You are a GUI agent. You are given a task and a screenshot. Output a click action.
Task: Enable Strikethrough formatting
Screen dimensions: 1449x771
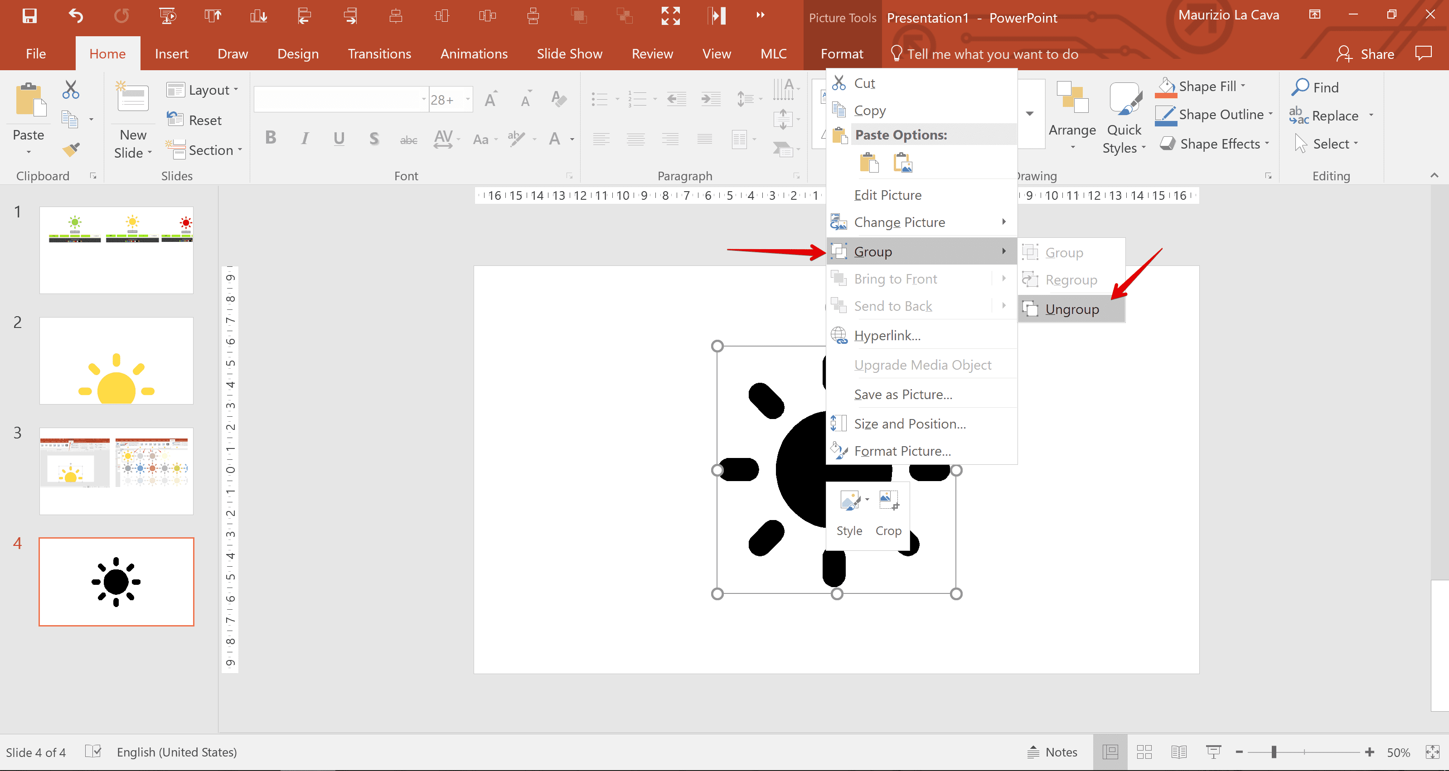(409, 138)
